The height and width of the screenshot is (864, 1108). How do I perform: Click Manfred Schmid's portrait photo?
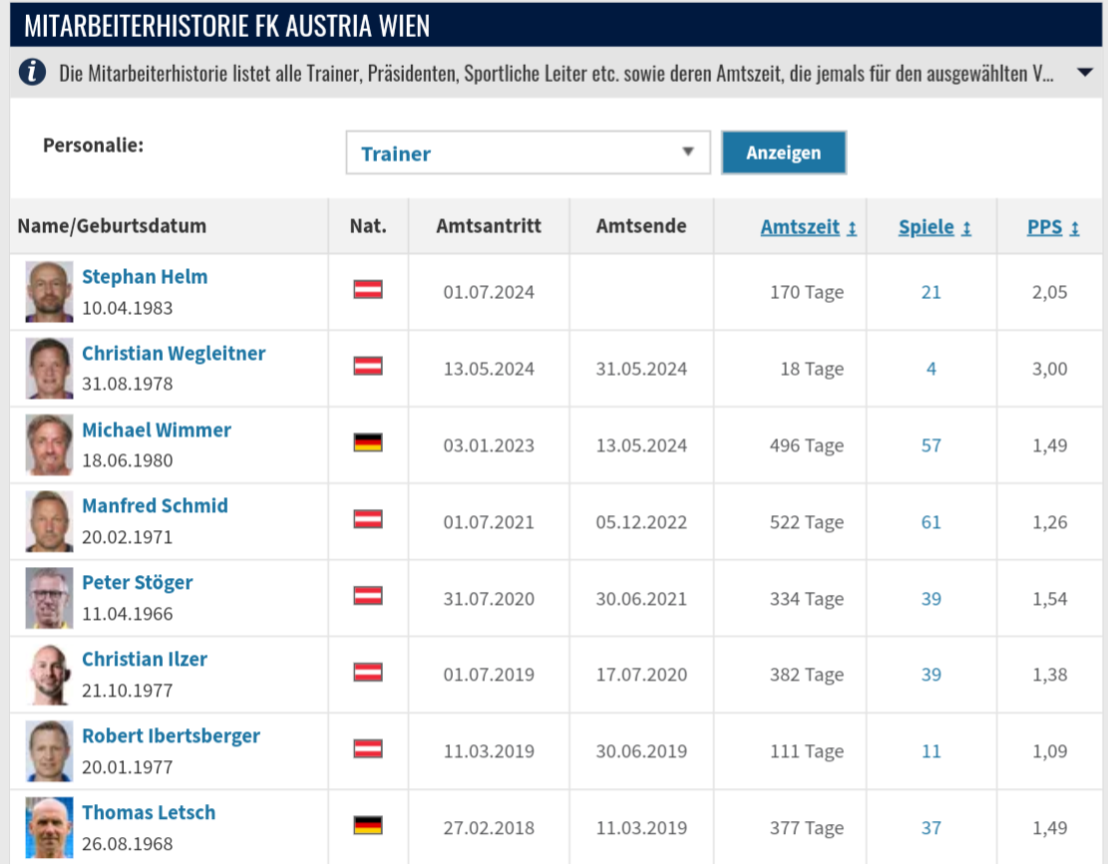click(50, 521)
